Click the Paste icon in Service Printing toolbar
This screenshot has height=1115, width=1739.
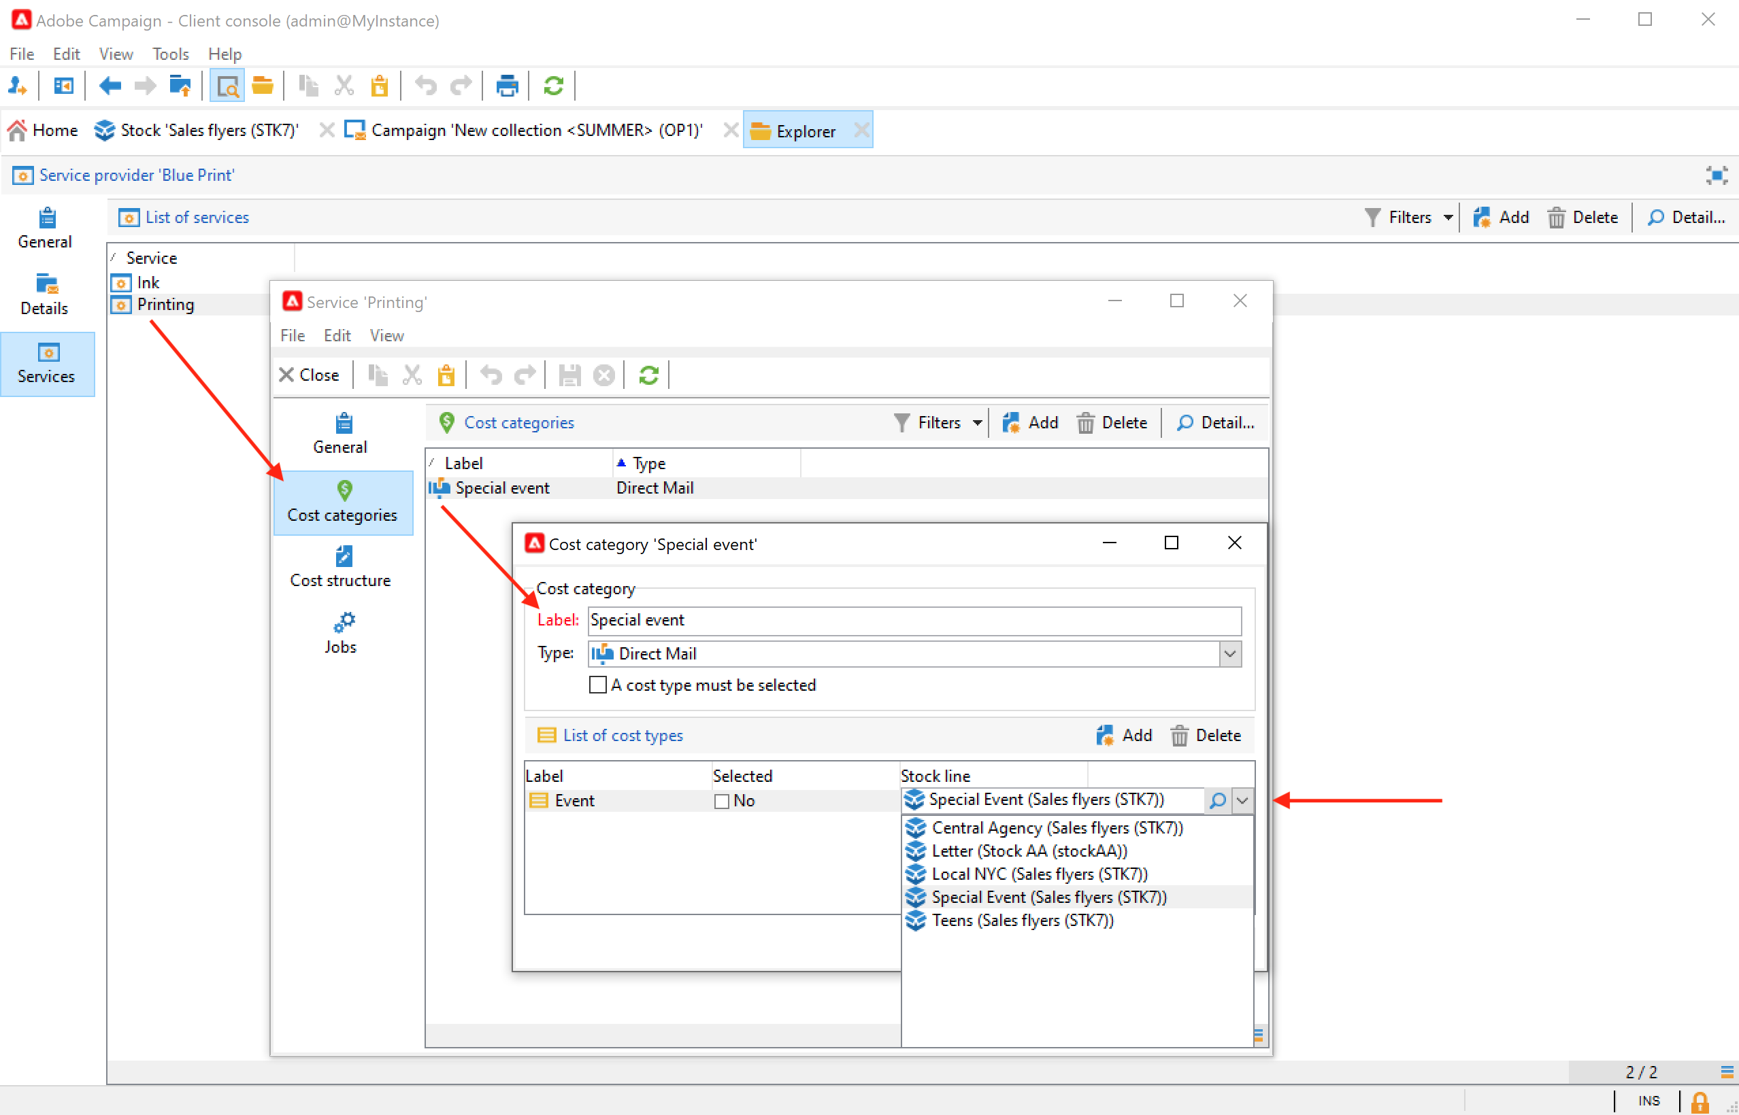tap(446, 375)
